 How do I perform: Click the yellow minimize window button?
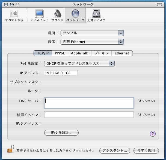click(12, 5)
